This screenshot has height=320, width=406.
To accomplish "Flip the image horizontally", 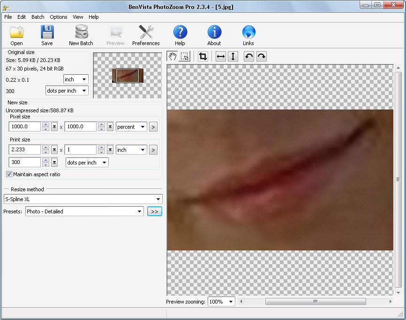I will [220, 56].
